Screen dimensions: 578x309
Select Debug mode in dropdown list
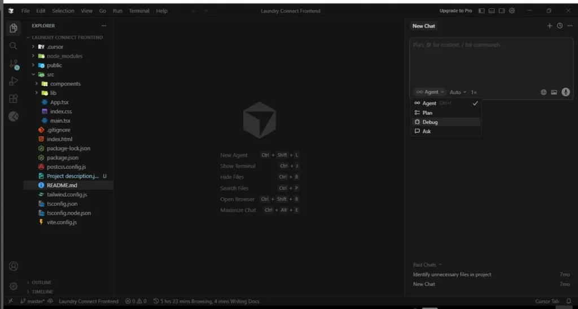point(446,122)
